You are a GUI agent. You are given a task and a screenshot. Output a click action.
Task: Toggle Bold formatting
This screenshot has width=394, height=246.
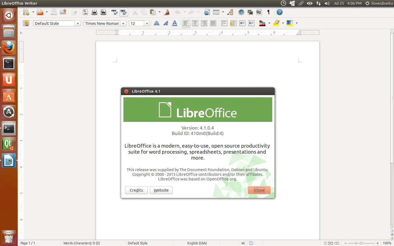(157, 23)
